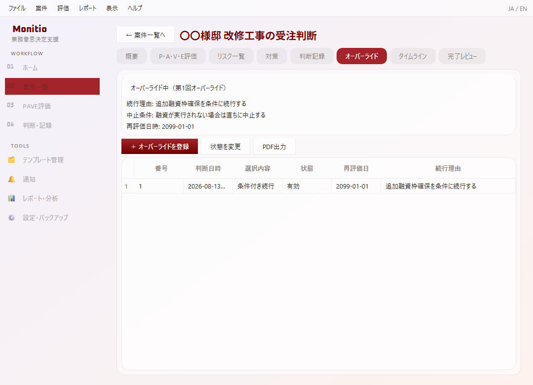Switch to the 概要 tab
The image size is (533, 385).
(x=132, y=56)
